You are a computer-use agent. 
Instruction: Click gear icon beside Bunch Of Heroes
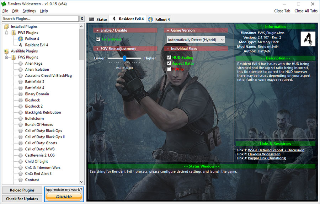click(x=20, y=125)
